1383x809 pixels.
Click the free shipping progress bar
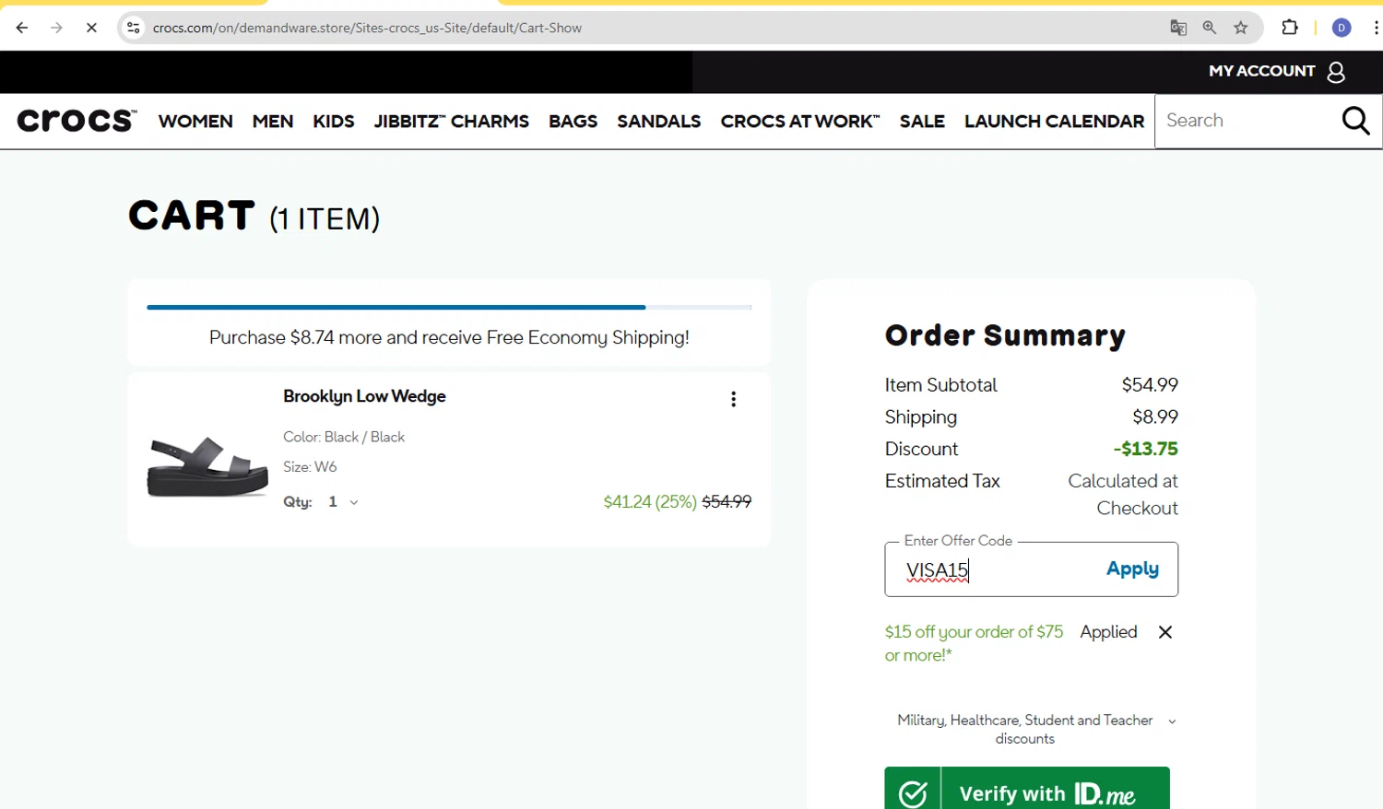449,307
